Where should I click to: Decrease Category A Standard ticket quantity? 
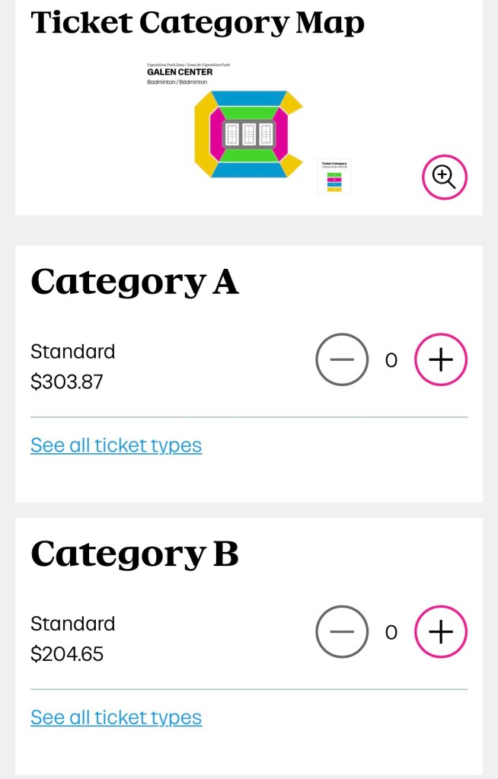[342, 359]
